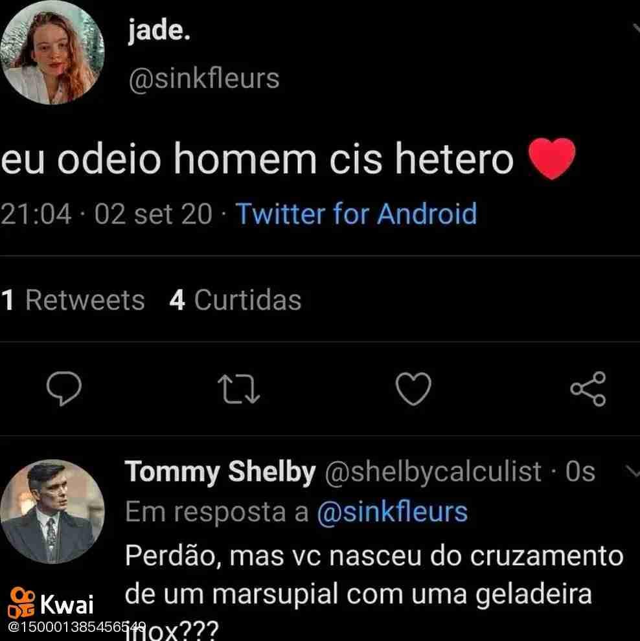Share the tweet via share icon
Screen dimensions: 640x641
[x=588, y=389]
